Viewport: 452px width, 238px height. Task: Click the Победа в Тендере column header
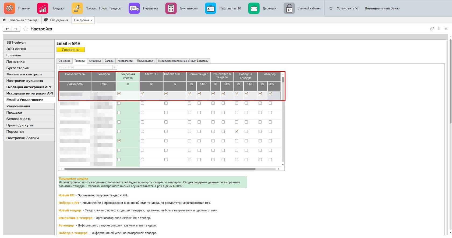245,76
